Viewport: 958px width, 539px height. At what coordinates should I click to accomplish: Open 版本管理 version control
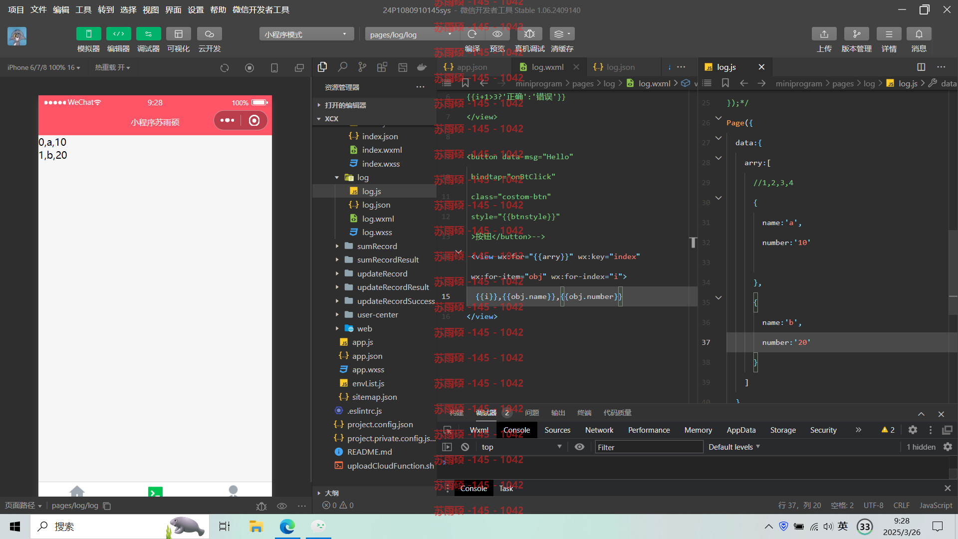coord(856,34)
